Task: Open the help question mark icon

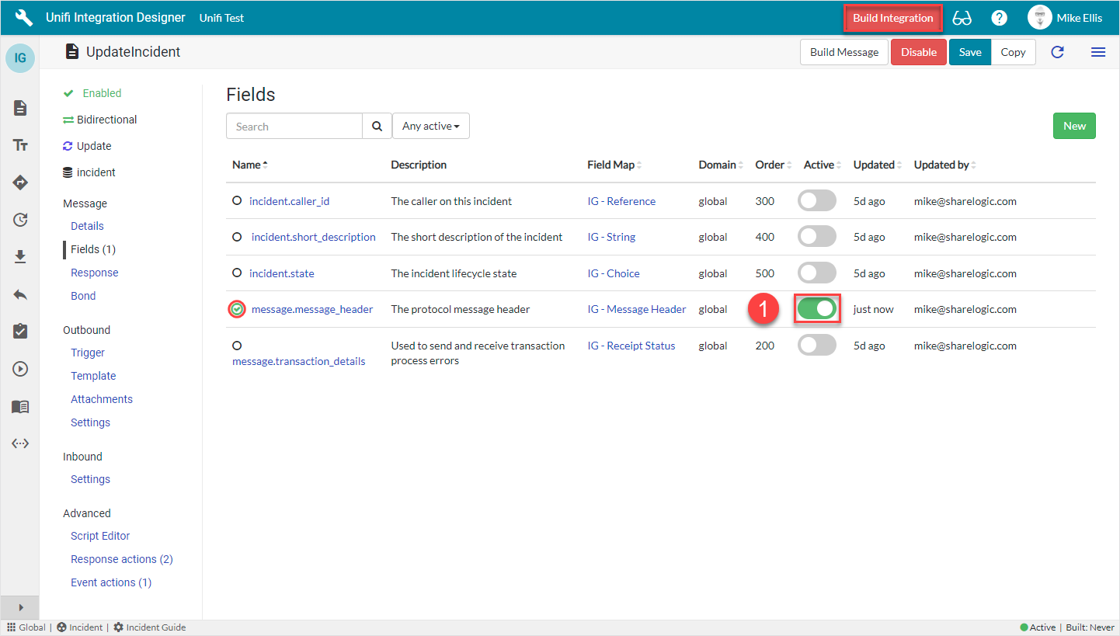Action: tap(999, 18)
